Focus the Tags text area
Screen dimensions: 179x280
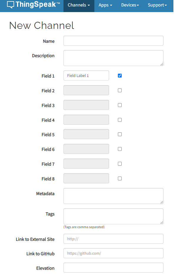click(113, 216)
